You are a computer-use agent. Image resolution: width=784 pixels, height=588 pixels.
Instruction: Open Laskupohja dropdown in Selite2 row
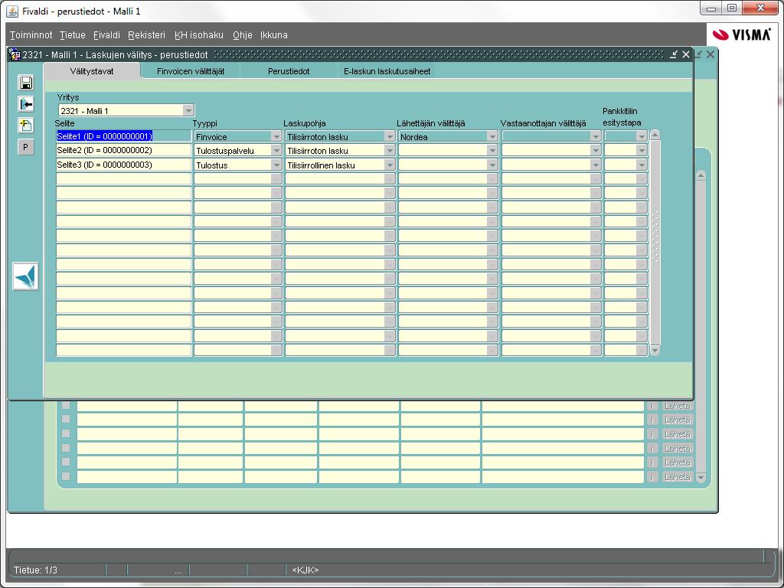pyautogui.click(x=390, y=151)
